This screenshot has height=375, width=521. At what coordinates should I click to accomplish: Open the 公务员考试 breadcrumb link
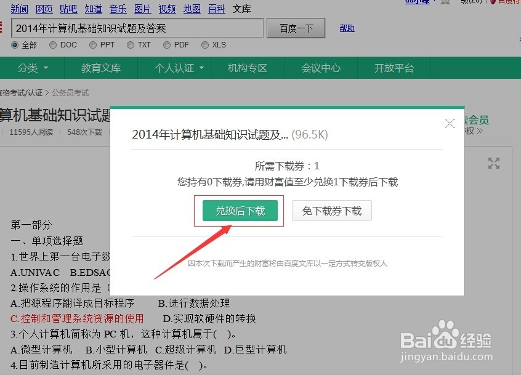point(70,92)
